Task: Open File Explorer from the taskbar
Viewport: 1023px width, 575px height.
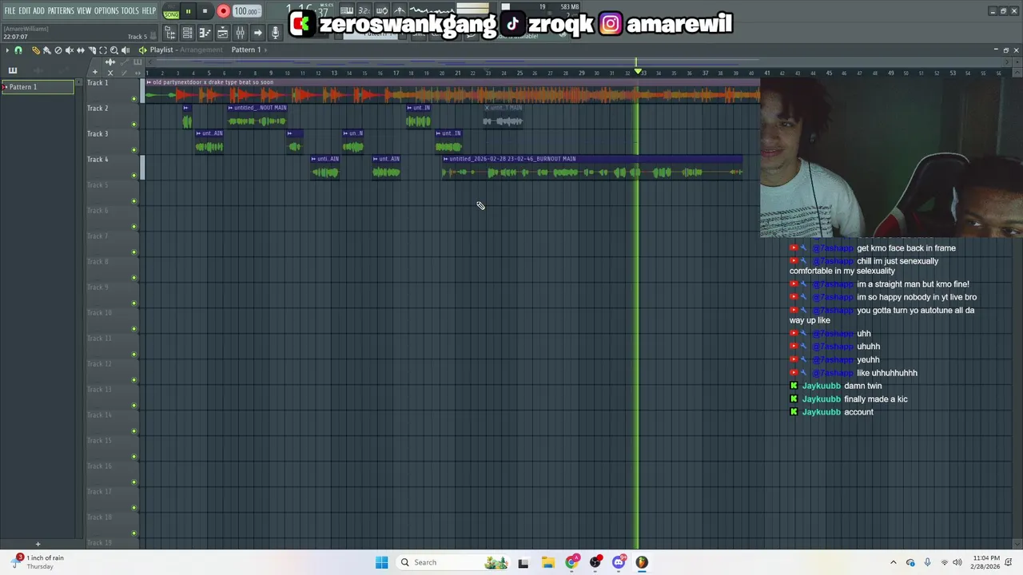Action: click(547, 562)
